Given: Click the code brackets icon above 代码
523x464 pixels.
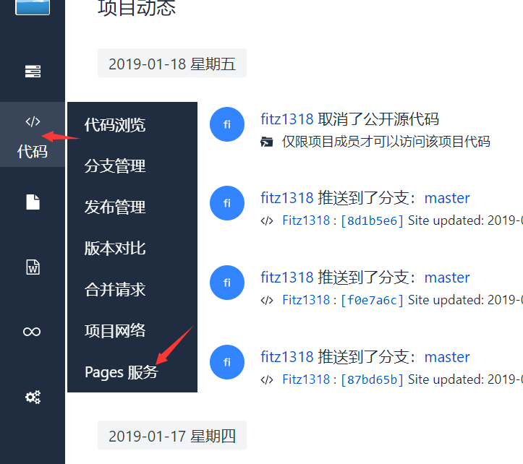Looking at the screenshot, I should pyautogui.click(x=33, y=121).
